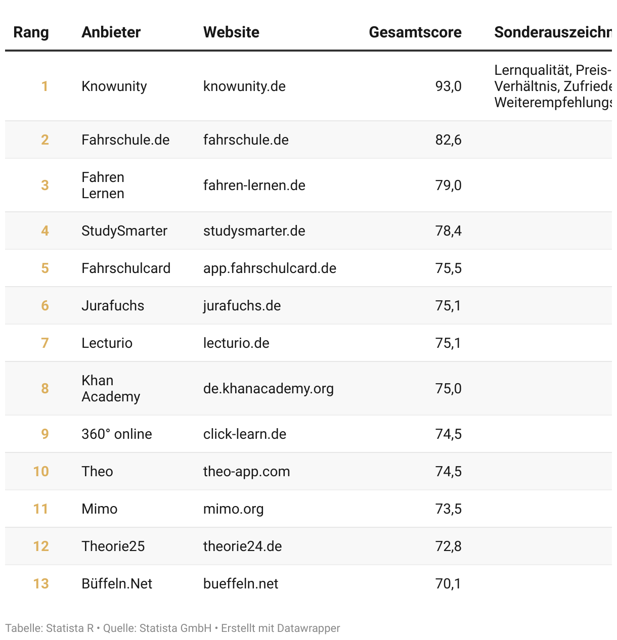
Task: Open app.fahrschulcard.de link
Action: tap(270, 268)
